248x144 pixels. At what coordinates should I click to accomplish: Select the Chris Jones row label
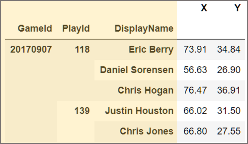coord(146,131)
